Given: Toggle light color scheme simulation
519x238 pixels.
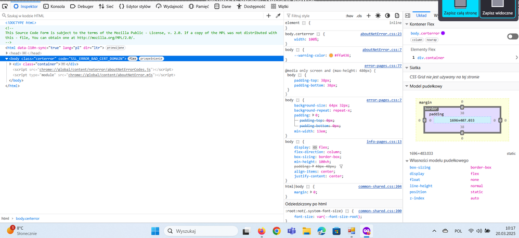Looking at the screenshot, I should click(x=378, y=16).
